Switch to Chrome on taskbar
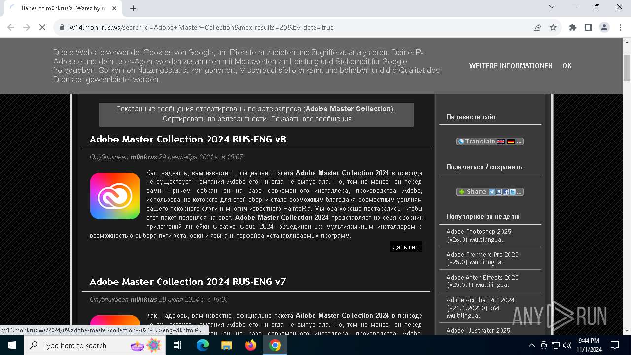Screen dimensions: 631x355 pos(275,345)
